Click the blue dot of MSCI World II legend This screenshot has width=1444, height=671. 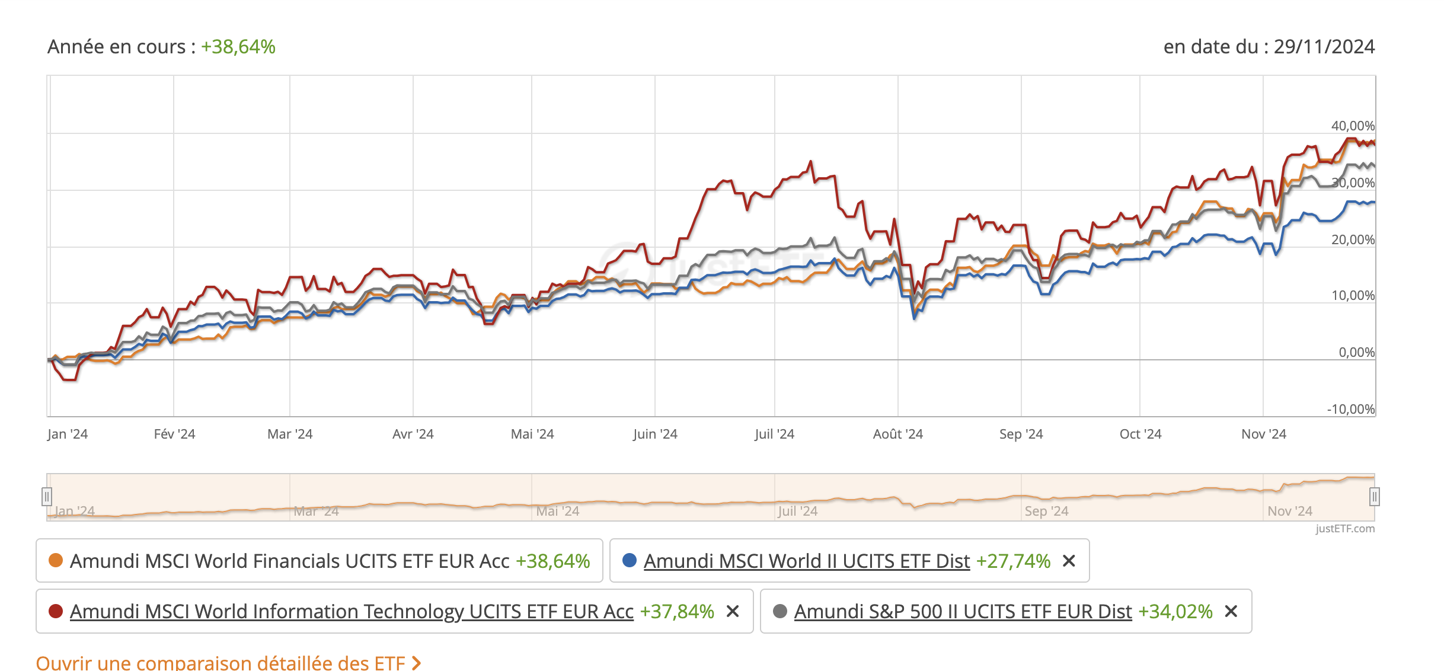point(630,561)
